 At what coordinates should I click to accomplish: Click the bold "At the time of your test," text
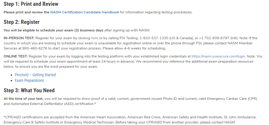[x=24, y=99]
